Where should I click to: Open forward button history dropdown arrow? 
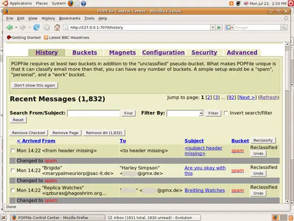(29, 28)
